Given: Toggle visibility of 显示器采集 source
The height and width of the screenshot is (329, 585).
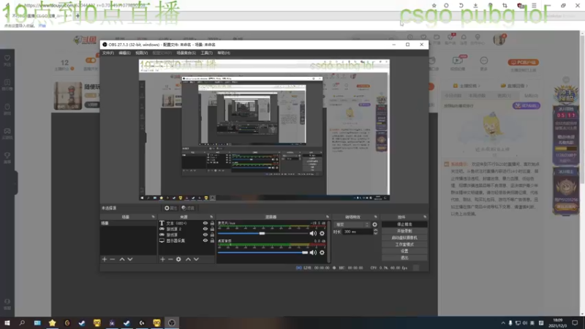Looking at the screenshot, I should pyautogui.click(x=205, y=241).
